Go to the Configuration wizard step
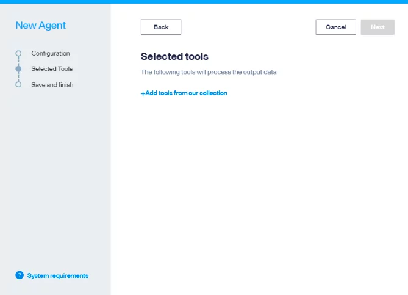 [x=51, y=53]
